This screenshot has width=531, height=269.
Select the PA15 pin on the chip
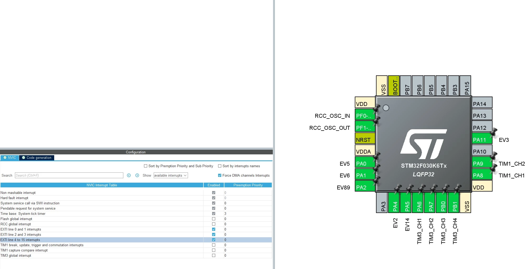465,86
